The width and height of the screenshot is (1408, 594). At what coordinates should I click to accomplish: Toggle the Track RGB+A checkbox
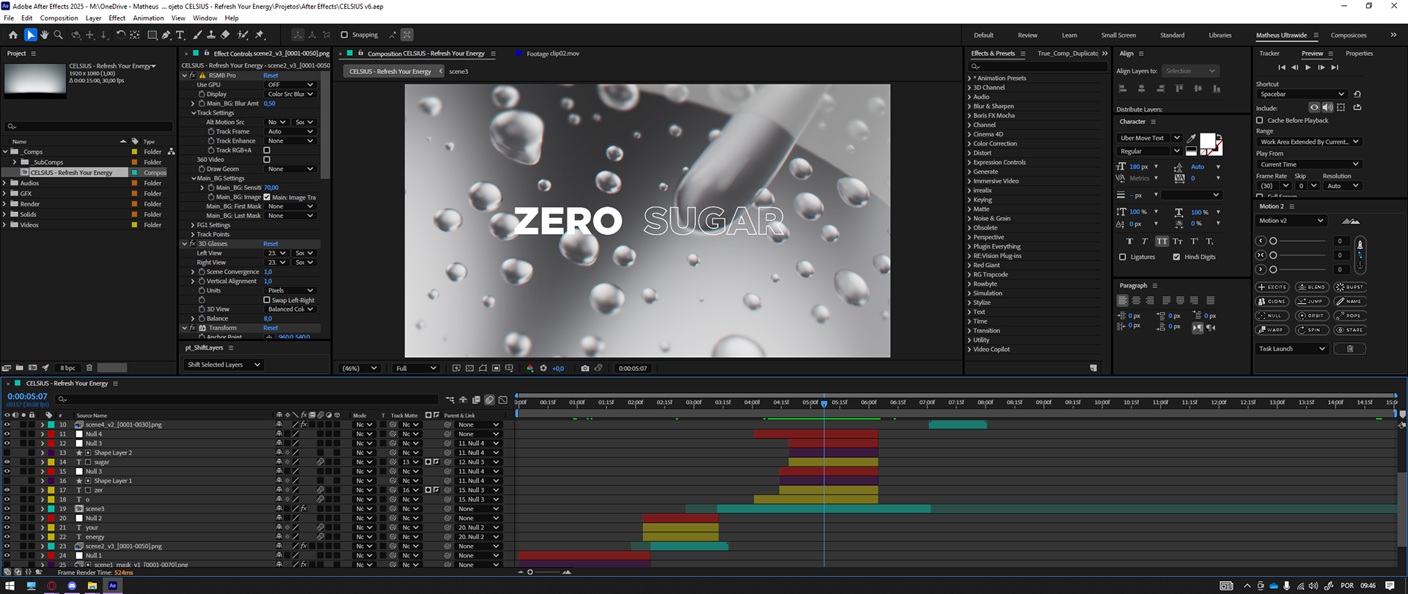[267, 150]
